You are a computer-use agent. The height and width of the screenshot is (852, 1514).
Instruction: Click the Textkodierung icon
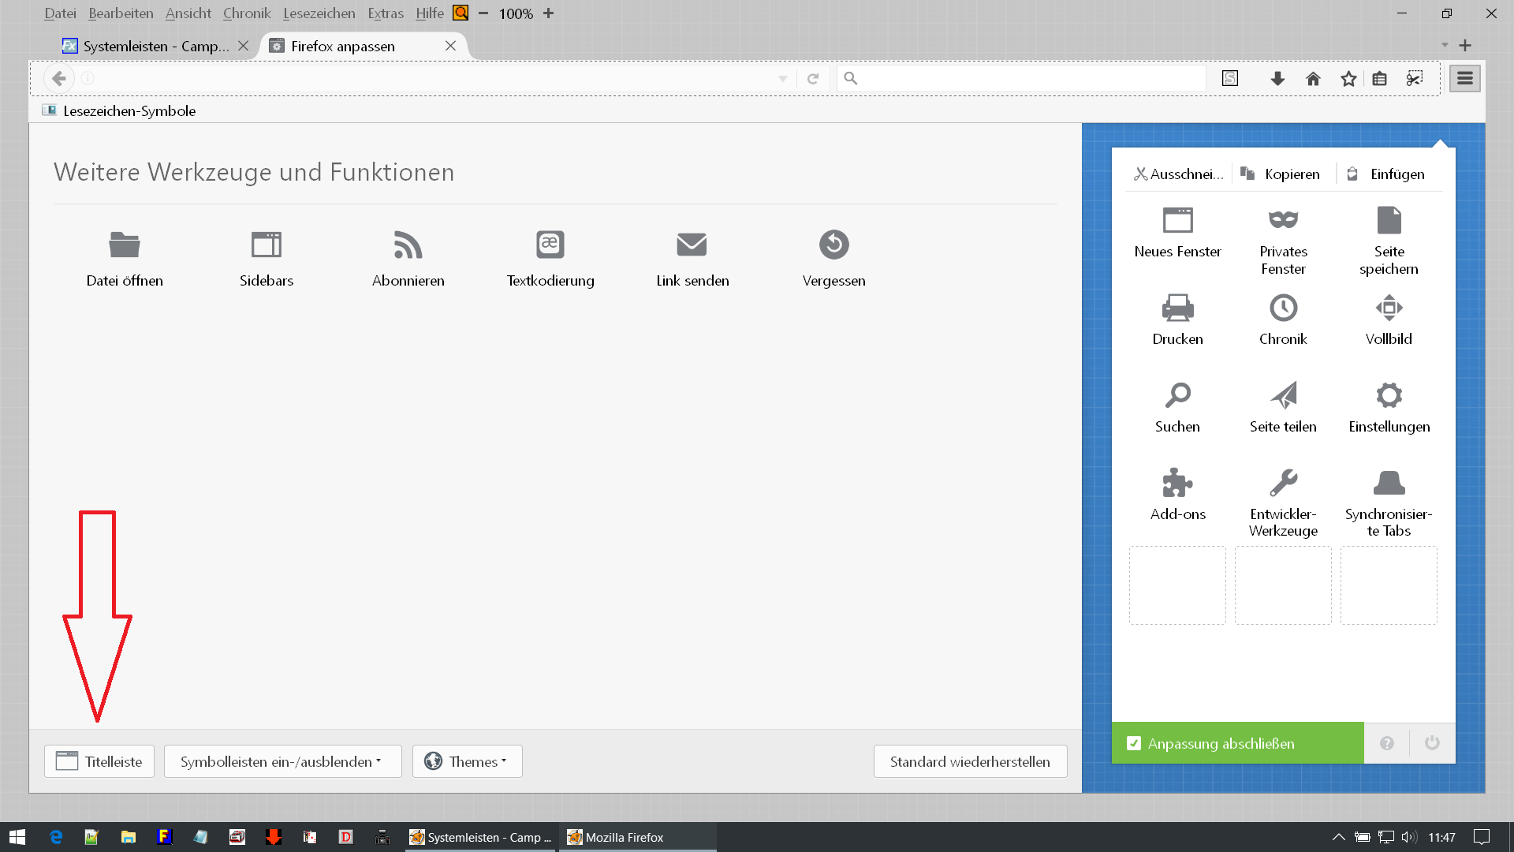[x=550, y=245]
